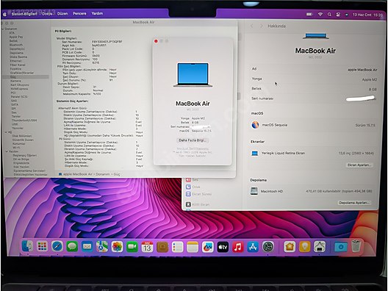Open Launchpad in the Dock
This screenshot has width=388, height=291.
pos(43,246)
